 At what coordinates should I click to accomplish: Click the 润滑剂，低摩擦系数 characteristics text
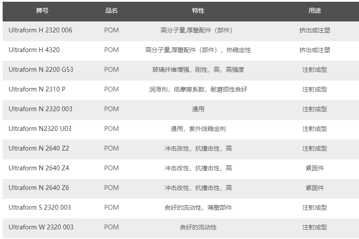click(x=198, y=89)
